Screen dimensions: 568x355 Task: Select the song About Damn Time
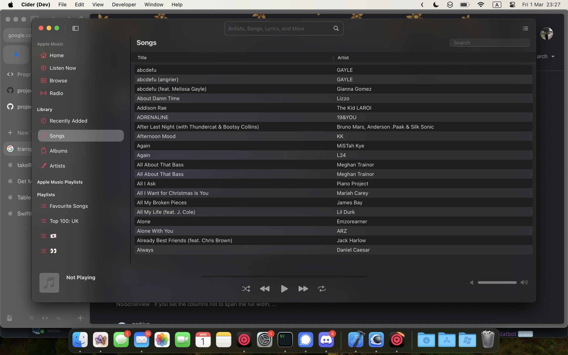pos(333,98)
